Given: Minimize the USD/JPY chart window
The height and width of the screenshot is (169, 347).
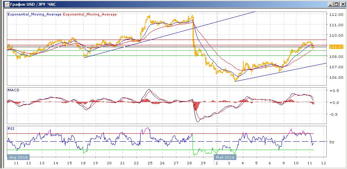Looking at the screenshot, I should coord(331,4).
